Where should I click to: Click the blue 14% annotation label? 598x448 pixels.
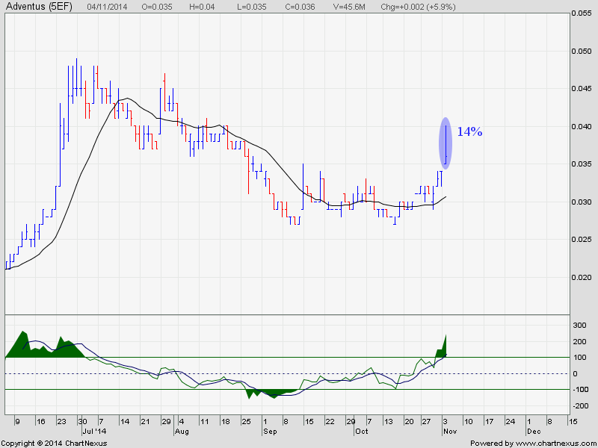(x=469, y=132)
